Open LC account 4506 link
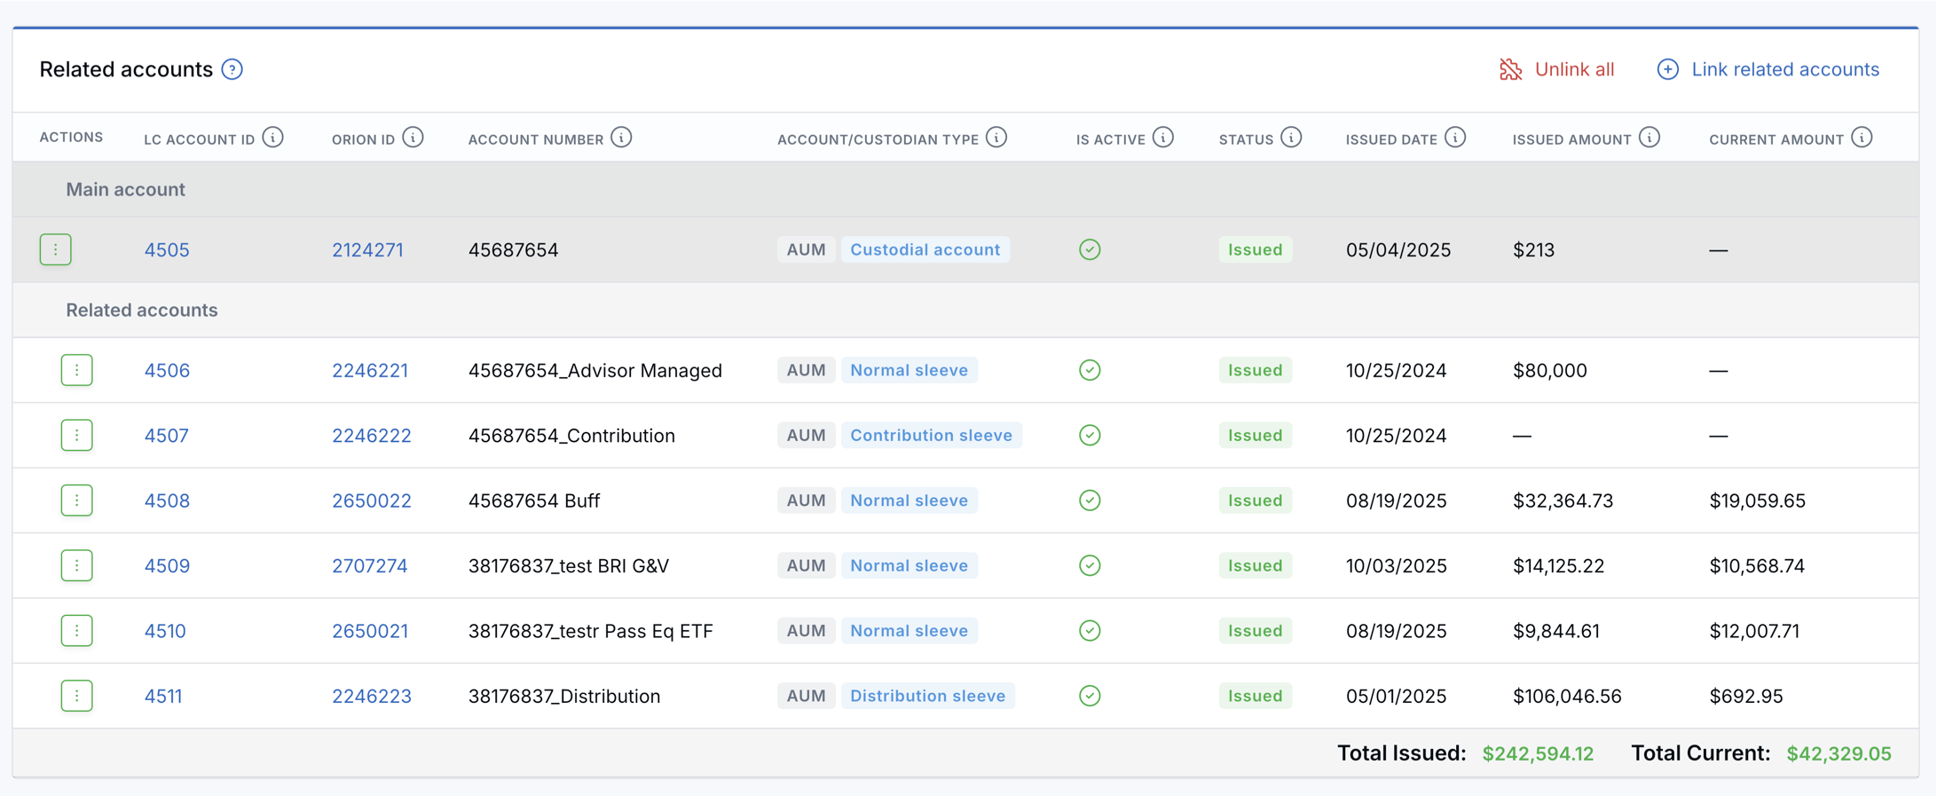Image resolution: width=1937 pixels, height=796 pixels. click(167, 370)
